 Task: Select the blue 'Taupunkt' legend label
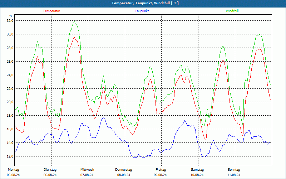pos(142,11)
